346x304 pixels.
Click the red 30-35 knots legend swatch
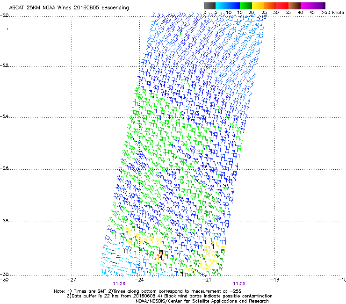282,6
